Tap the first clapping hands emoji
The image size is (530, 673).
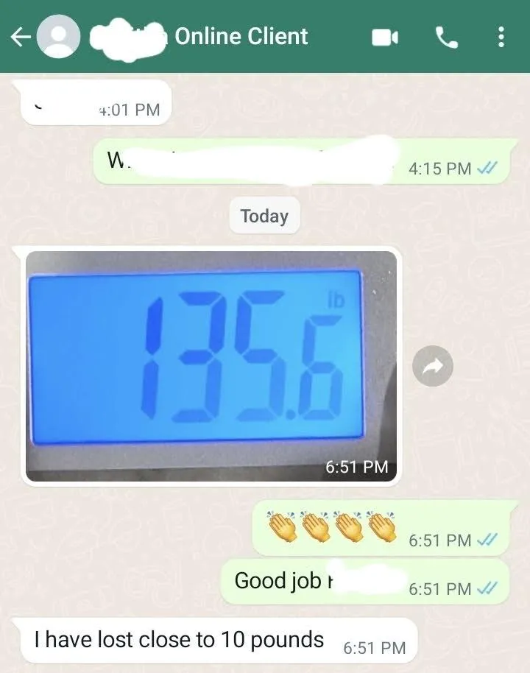[x=283, y=526]
